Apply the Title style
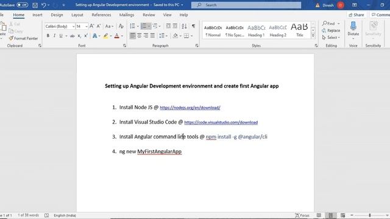Screen dimensions: 390x219 [299, 30]
